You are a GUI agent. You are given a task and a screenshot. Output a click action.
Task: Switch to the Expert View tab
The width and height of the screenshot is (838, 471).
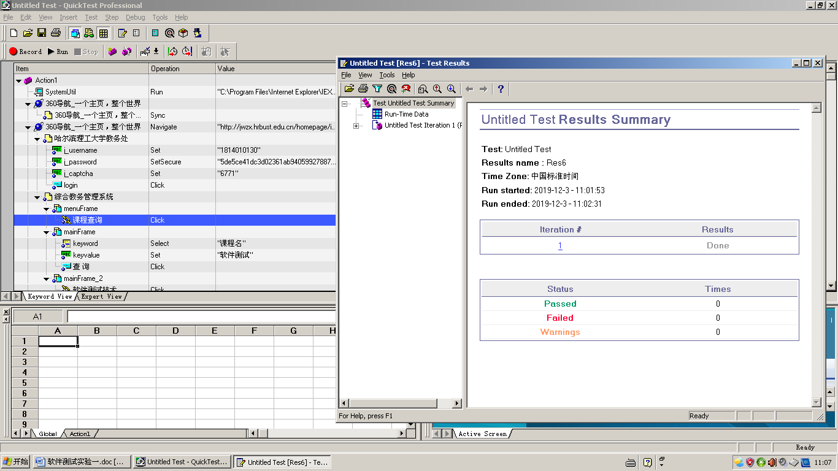pos(101,296)
